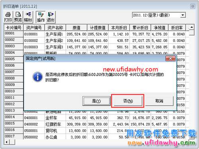Image resolution: width=199 pixels, height=149 pixels.
Task: Select card row 00005
Action: tap(14, 59)
